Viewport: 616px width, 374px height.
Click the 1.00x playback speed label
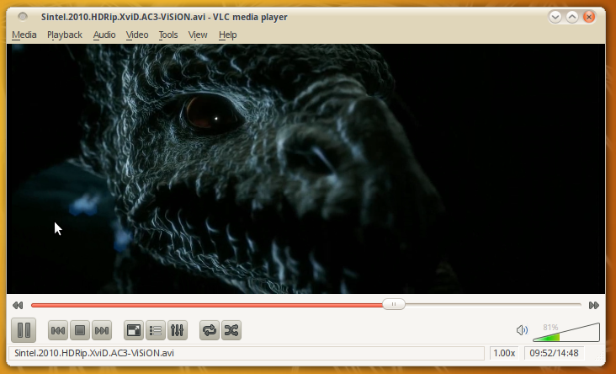point(504,353)
